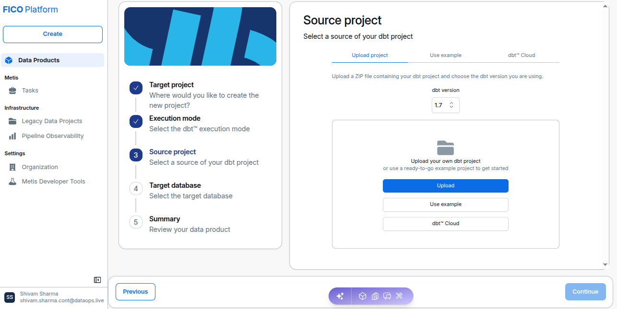Open the chat bubbles icon

[387, 296]
